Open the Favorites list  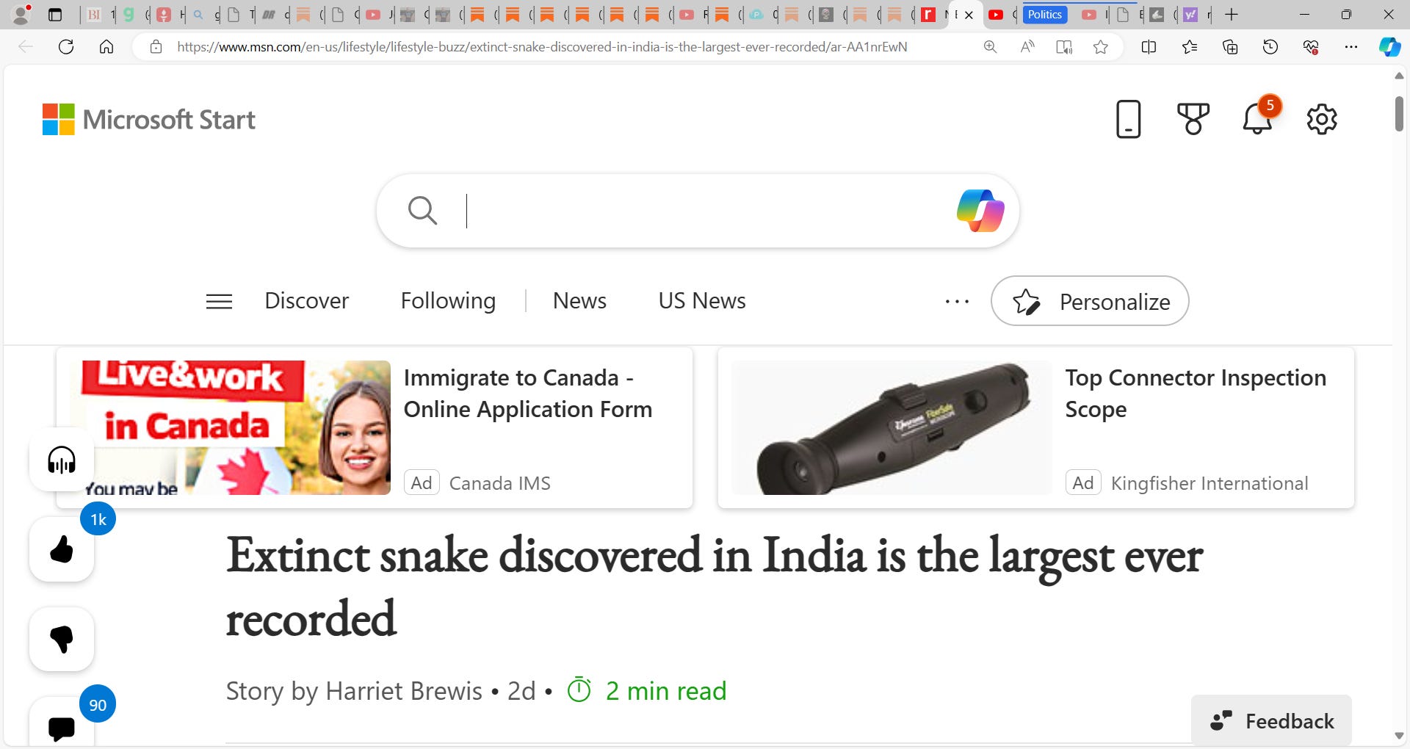click(x=1190, y=47)
